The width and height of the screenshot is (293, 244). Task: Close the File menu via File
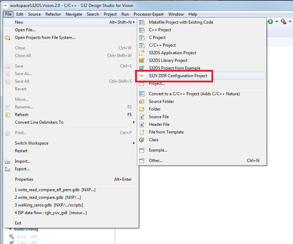(x=8, y=14)
